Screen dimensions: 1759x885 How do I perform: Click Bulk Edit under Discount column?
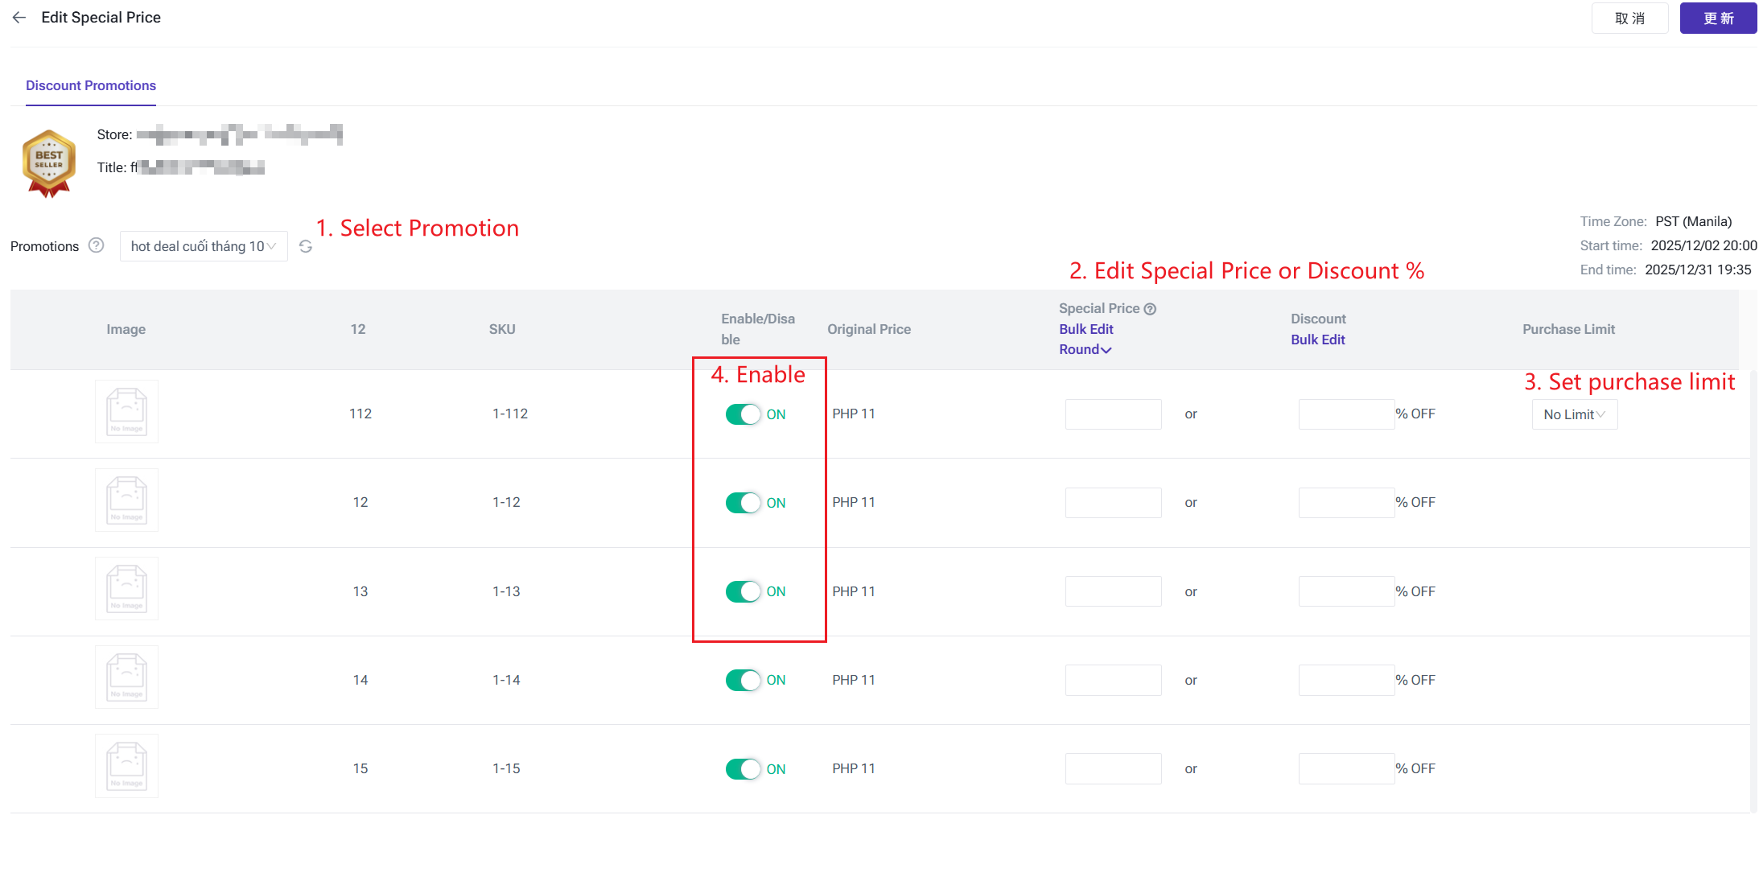coord(1317,340)
